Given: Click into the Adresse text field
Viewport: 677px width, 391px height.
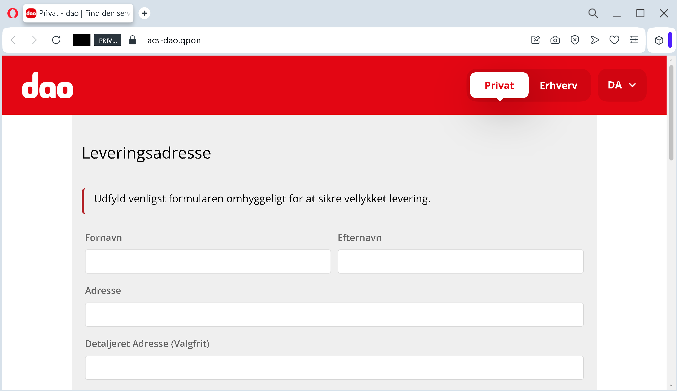Looking at the screenshot, I should pos(334,314).
